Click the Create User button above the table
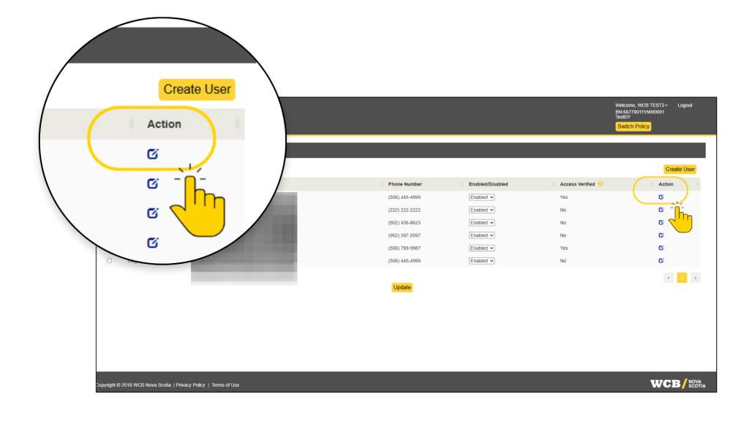The height and width of the screenshot is (421, 749). click(680, 169)
